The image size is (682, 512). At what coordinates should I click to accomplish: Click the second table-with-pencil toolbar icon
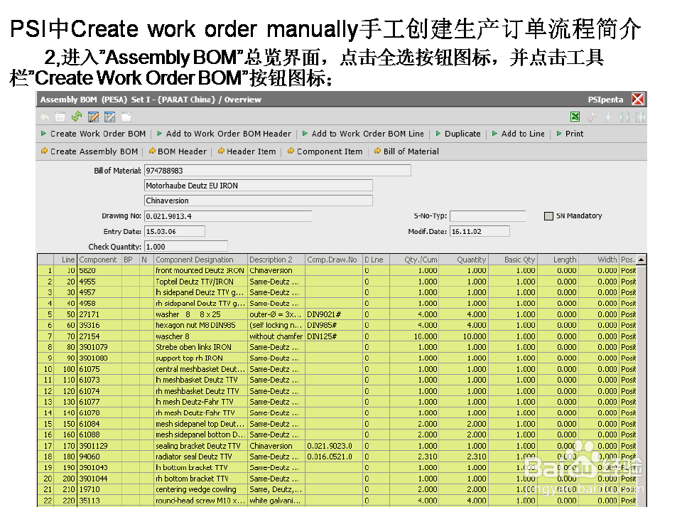tap(109, 117)
